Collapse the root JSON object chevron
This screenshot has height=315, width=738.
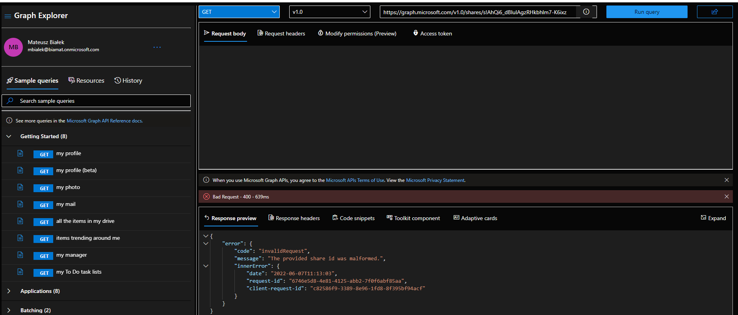click(206, 236)
